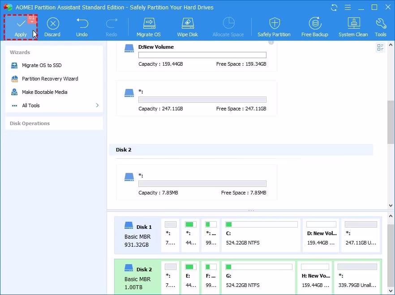The width and height of the screenshot is (395, 295).
Task: Select the C: 524.22GB NTFS partition on Disk 1
Action: [x=261, y=236]
